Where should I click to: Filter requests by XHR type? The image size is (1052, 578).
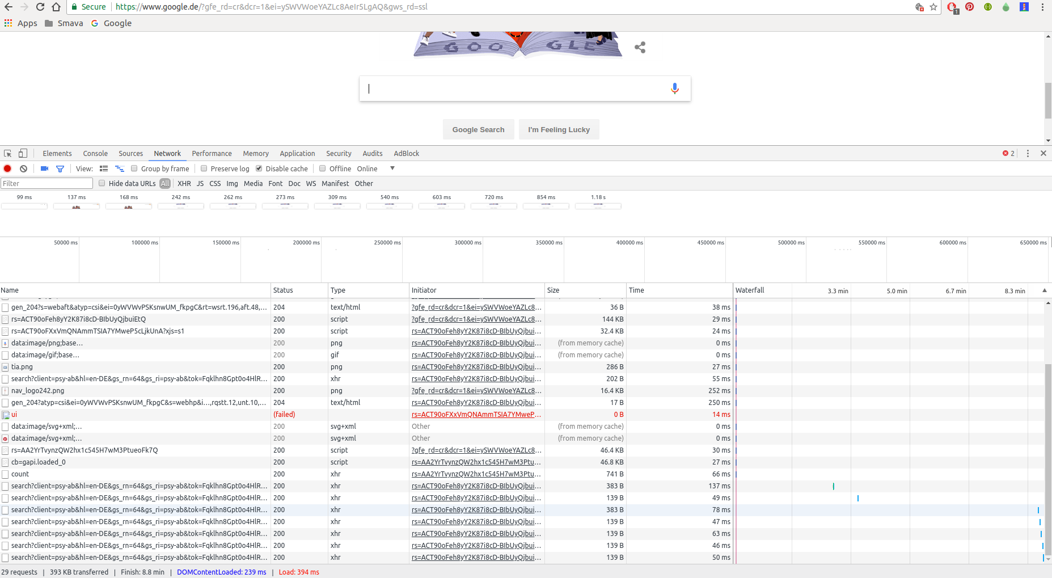click(x=184, y=183)
